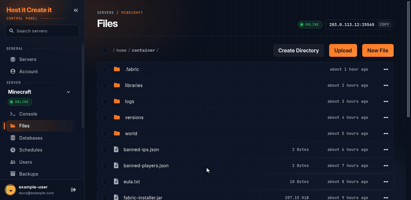Open more options for libraries row
This screenshot has width=411, height=200.
(386, 85)
